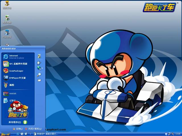Open the magnifier search icon in Start menu
This screenshot has height=136, width=182.
point(39,75)
